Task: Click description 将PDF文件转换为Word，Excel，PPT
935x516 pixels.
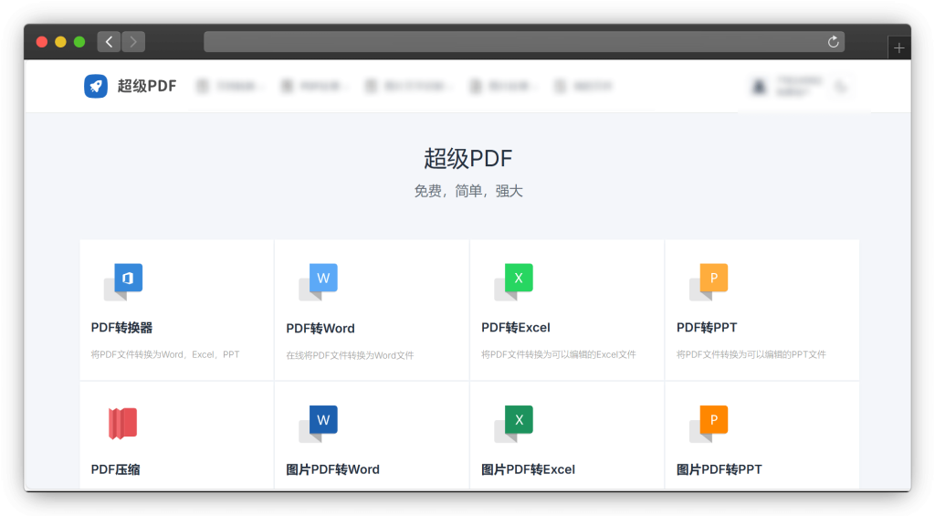Action: point(165,354)
